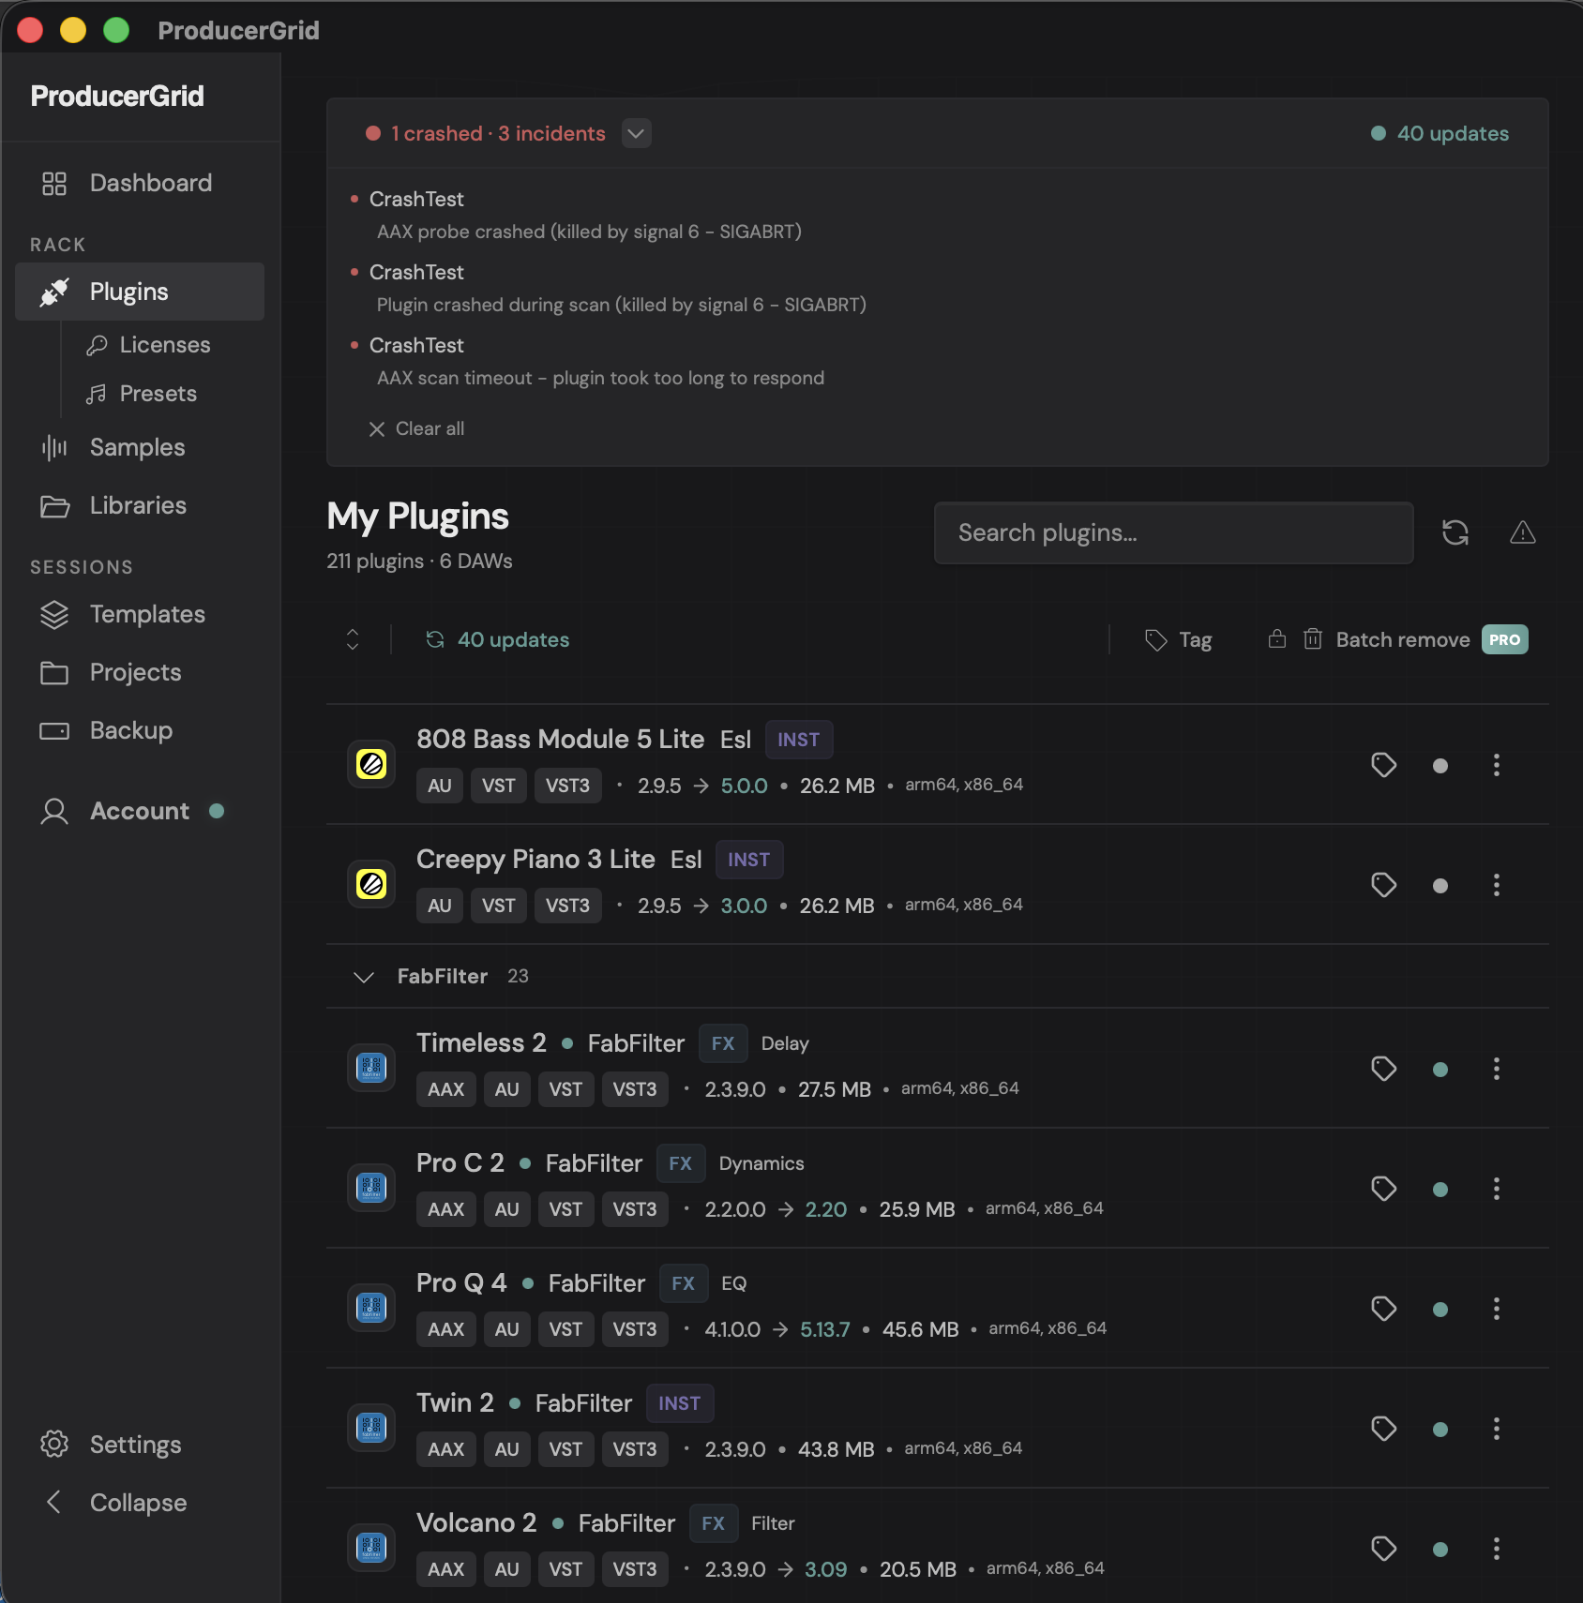The width and height of the screenshot is (1583, 1603).
Task: Click the Pro C 2 plugin icon
Action: coord(371,1189)
